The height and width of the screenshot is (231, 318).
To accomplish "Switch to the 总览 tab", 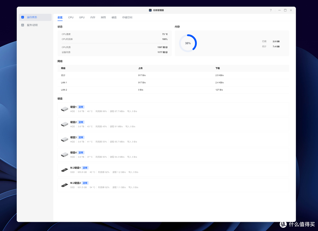I will coord(60,17).
